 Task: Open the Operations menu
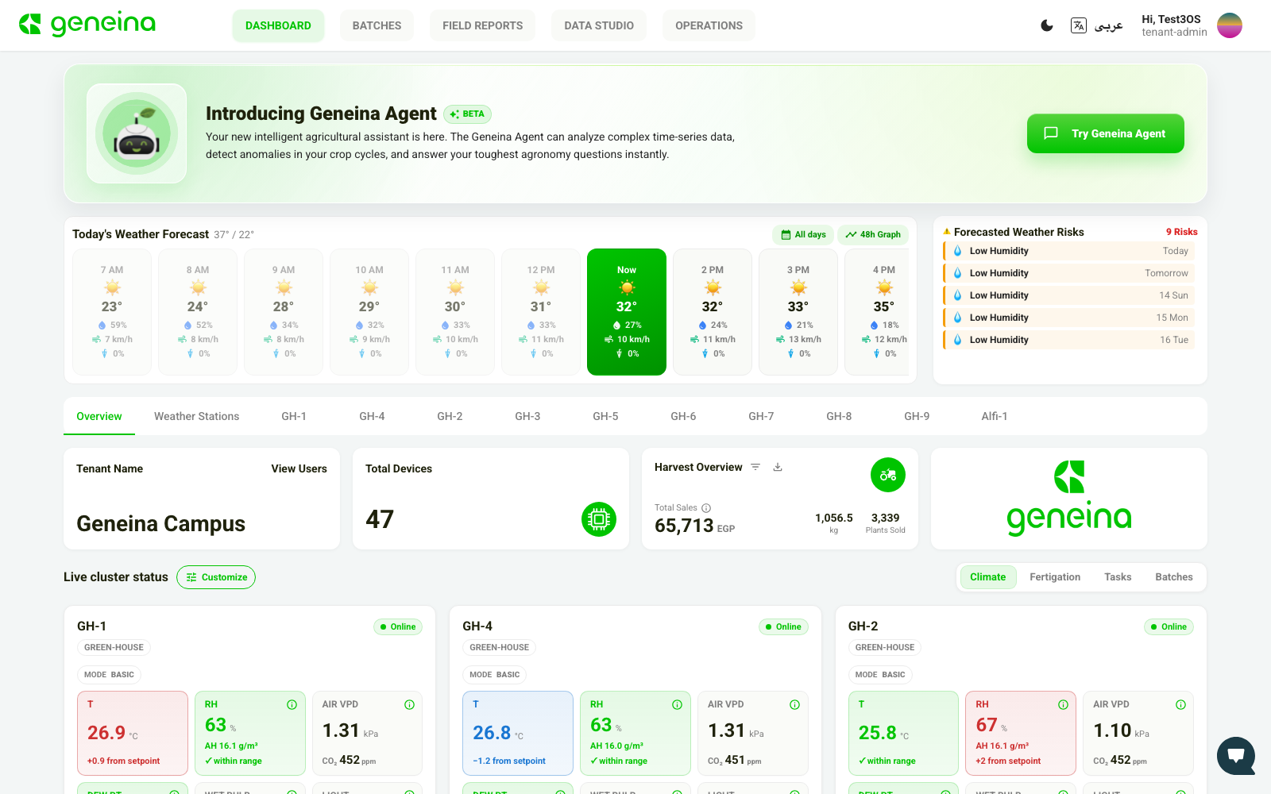click(x=709, y=25)
